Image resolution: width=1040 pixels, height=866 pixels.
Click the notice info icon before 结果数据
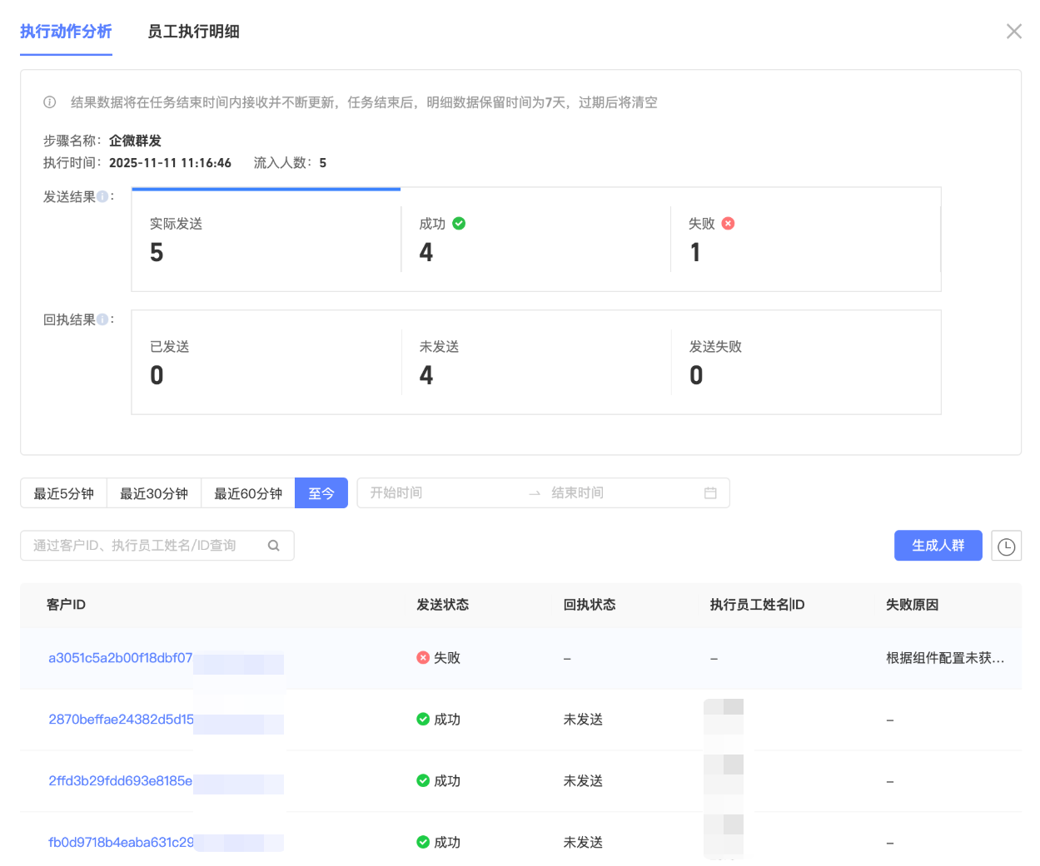pos(50,102)
